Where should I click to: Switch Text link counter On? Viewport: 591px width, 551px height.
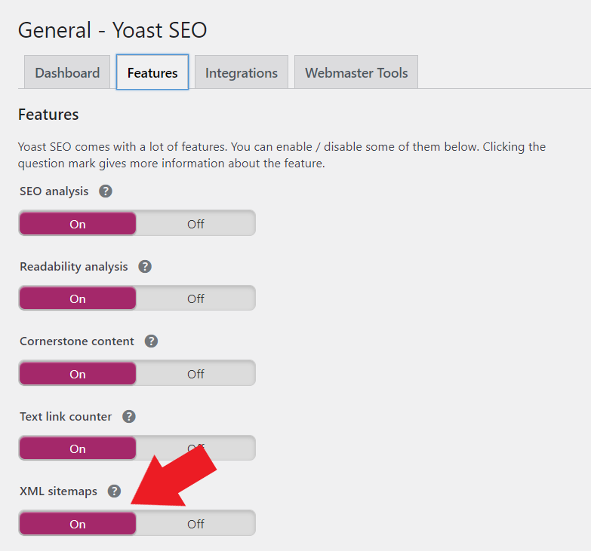point(78,448)
